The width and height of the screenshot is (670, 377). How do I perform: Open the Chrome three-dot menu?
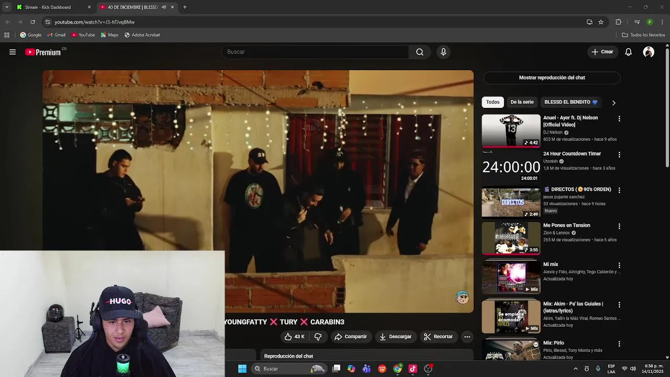click(663, 22)
